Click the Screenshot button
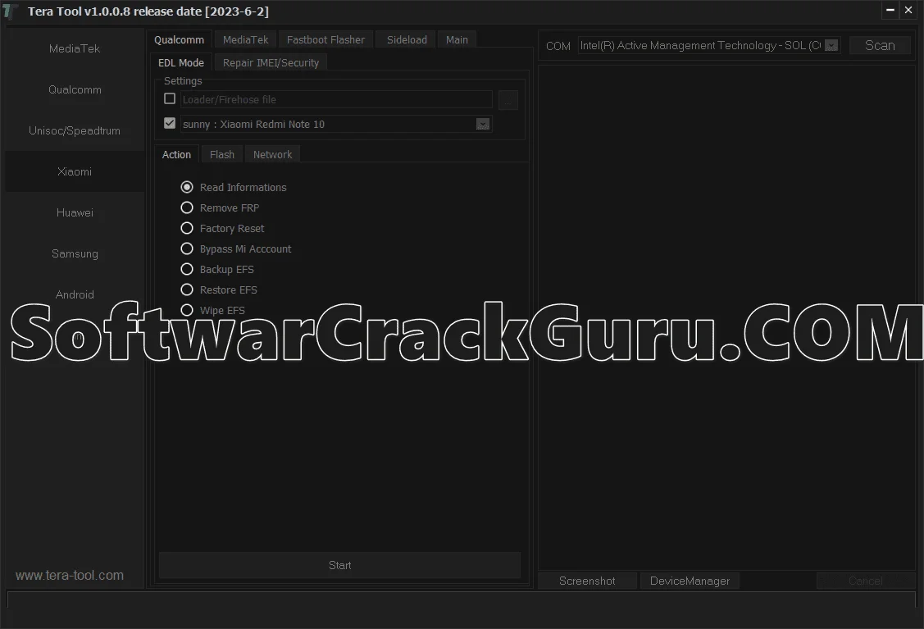 [x=587, y=581]
